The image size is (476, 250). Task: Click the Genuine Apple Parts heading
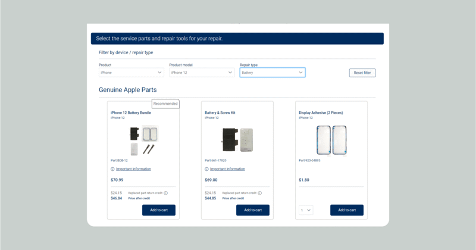click(127, 90)
